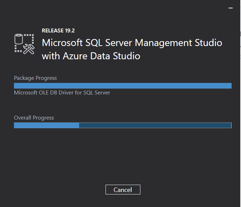Click the SSMS installer logo icon

[x=24, y=44]
